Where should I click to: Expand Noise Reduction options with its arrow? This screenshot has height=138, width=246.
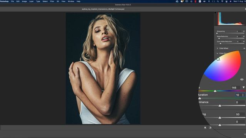click(244, 36)
